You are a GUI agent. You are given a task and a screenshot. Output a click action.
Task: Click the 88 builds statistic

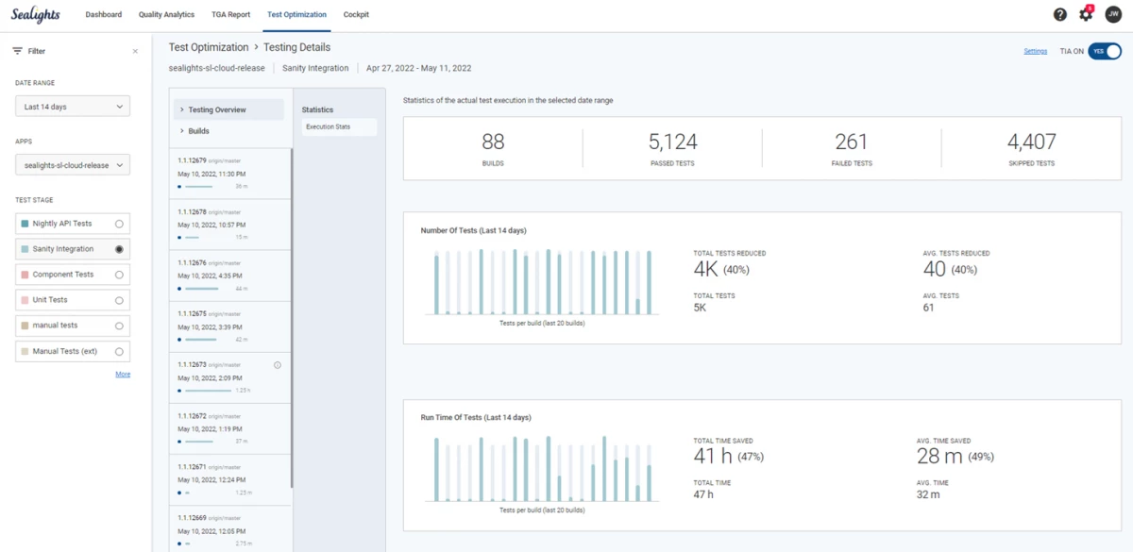point(493,148)
